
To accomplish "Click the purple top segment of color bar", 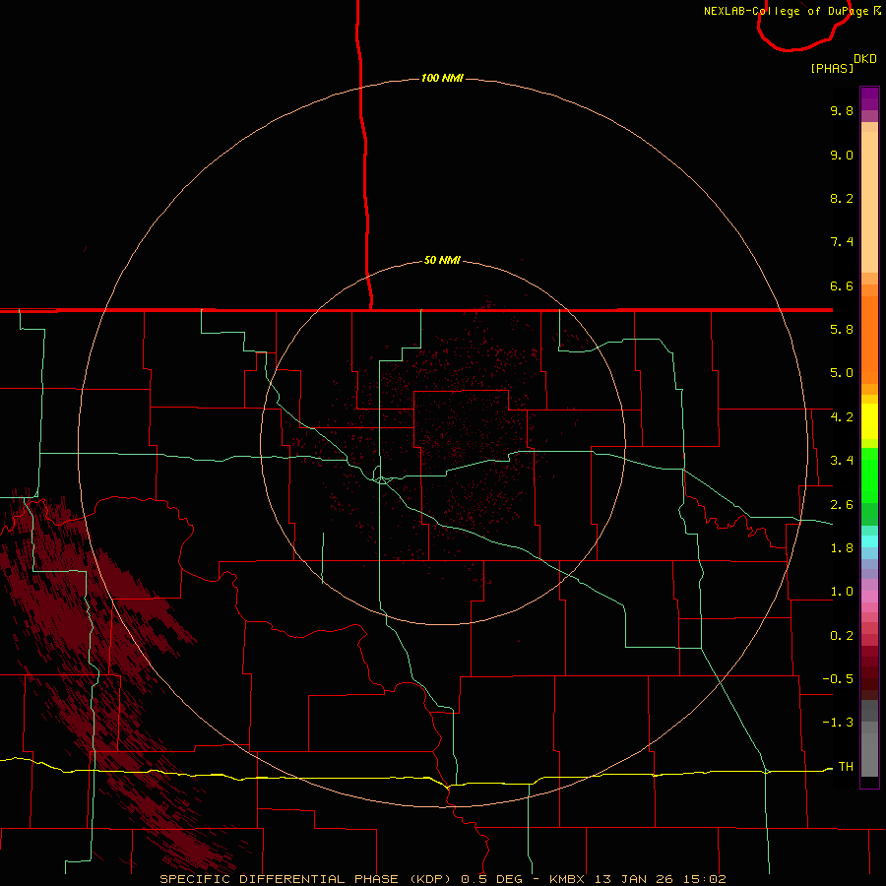I will [x=869, y=98].
